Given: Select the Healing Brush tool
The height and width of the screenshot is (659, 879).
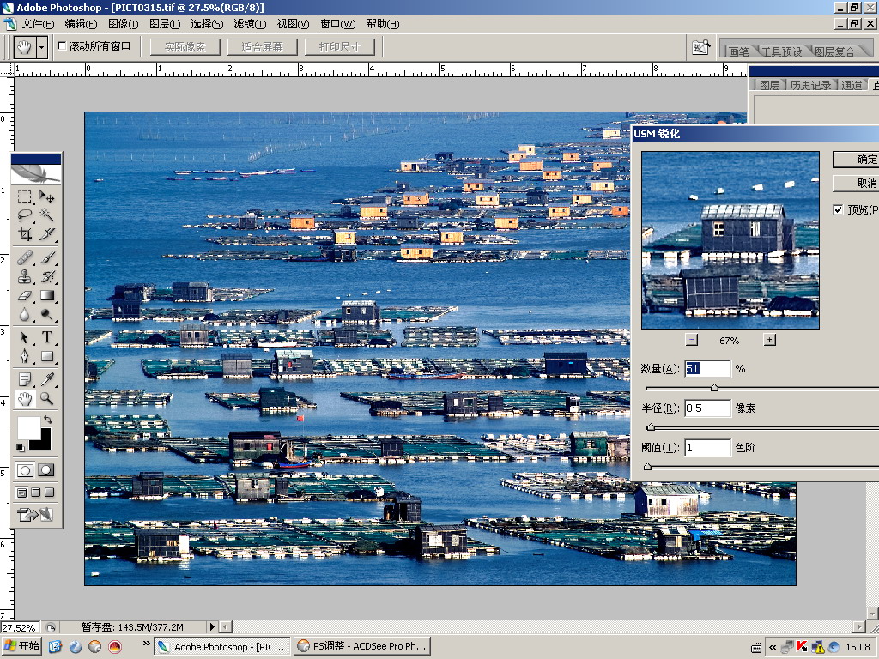Looking at the screenshot, I should [x=24, y=257].
